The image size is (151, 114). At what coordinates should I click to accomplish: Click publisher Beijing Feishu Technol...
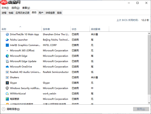(x=56, y=40)
